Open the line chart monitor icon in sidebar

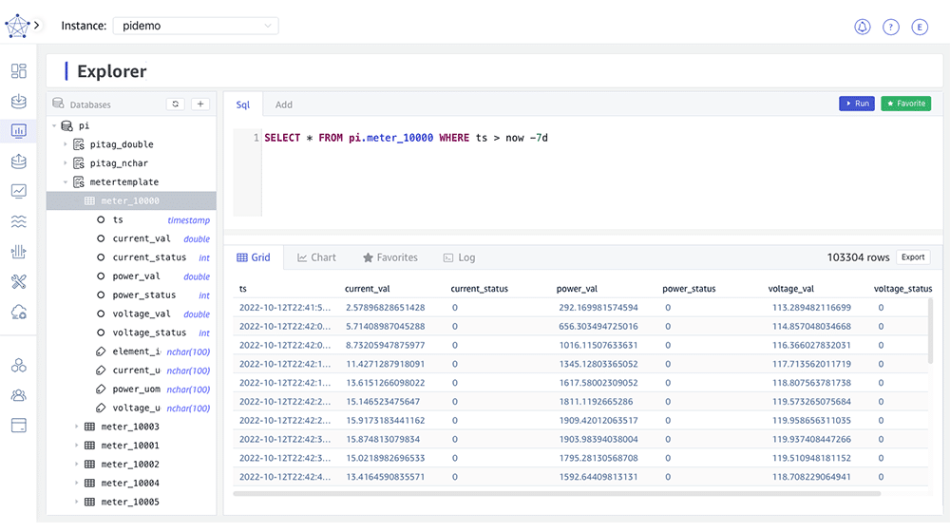19,191
